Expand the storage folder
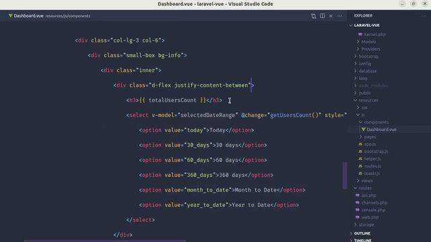 (356, 225)
